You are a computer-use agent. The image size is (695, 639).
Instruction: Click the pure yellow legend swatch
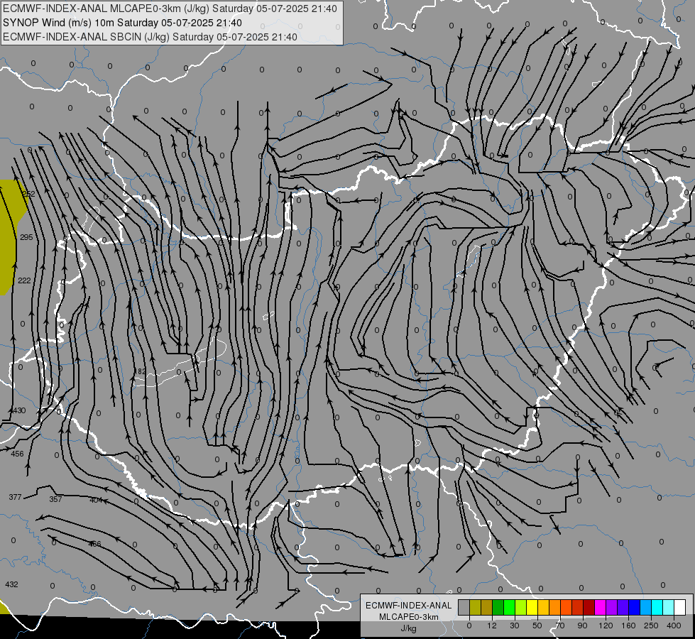pos(532,607)
